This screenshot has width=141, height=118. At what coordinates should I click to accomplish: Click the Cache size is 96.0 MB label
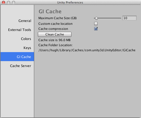click(x=54, y=40)
